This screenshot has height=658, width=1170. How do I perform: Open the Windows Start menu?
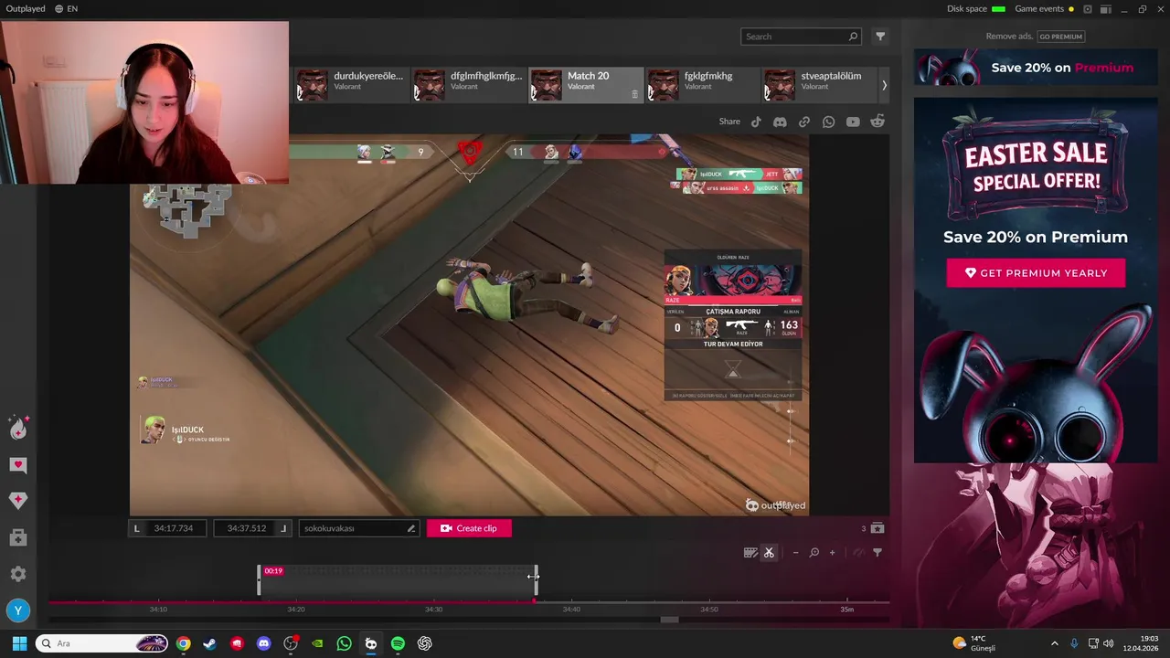[19, 643]
